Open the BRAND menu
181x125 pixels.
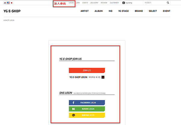(139, 11)
